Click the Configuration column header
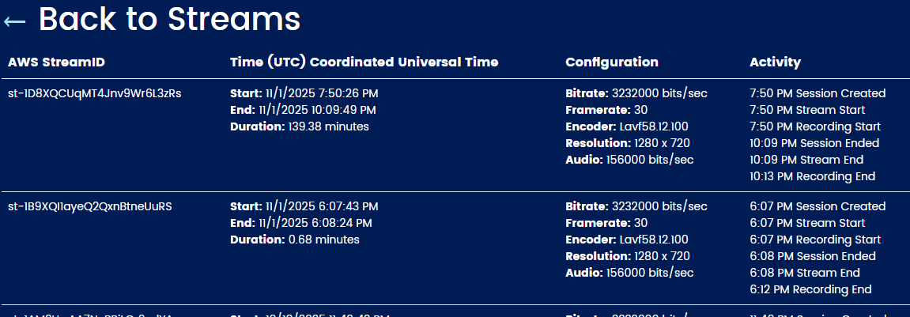This screenshot has height=317, width=910. [x=612, y=62]
